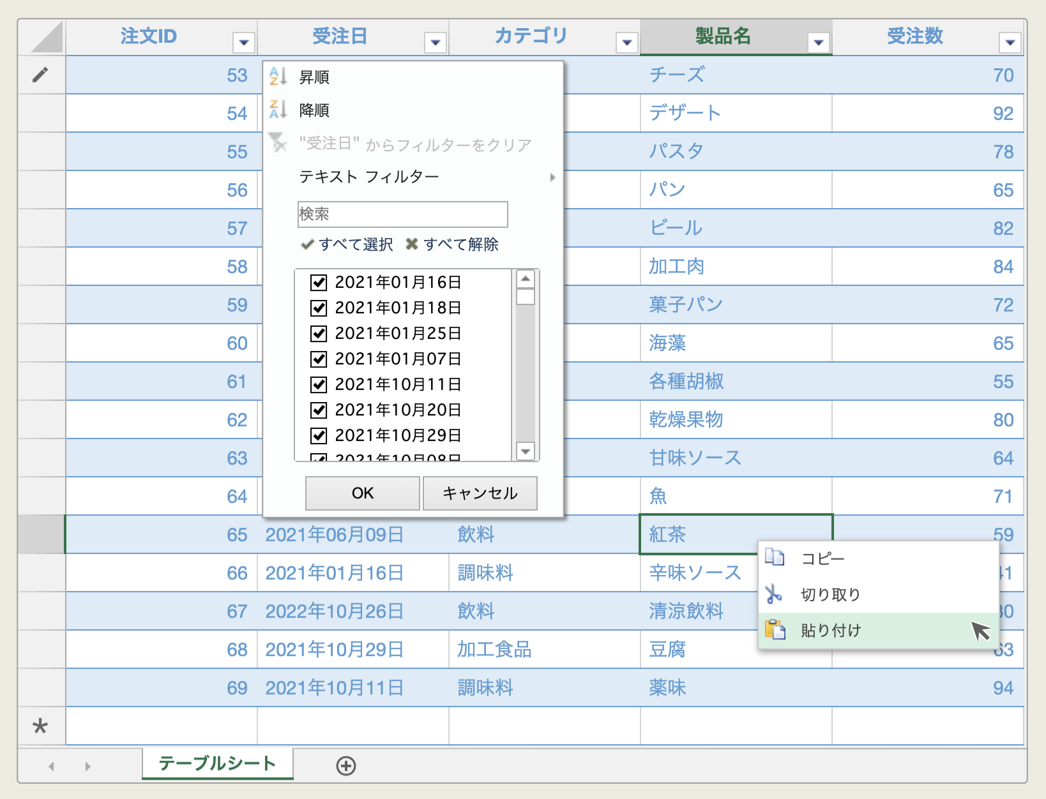1046x799 pixels.
Task: Click the clipboard paste icon
Action: pos(775,630)
